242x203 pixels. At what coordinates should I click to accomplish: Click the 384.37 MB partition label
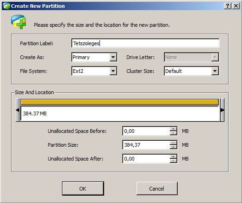pos(35,113)
